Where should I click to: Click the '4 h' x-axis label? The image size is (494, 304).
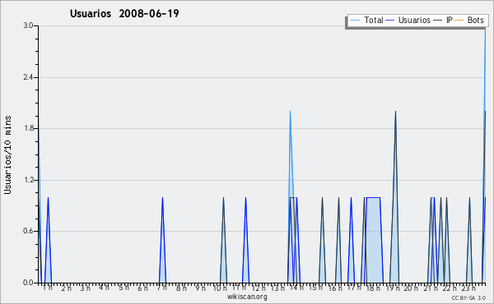click(x=105, y=288)
